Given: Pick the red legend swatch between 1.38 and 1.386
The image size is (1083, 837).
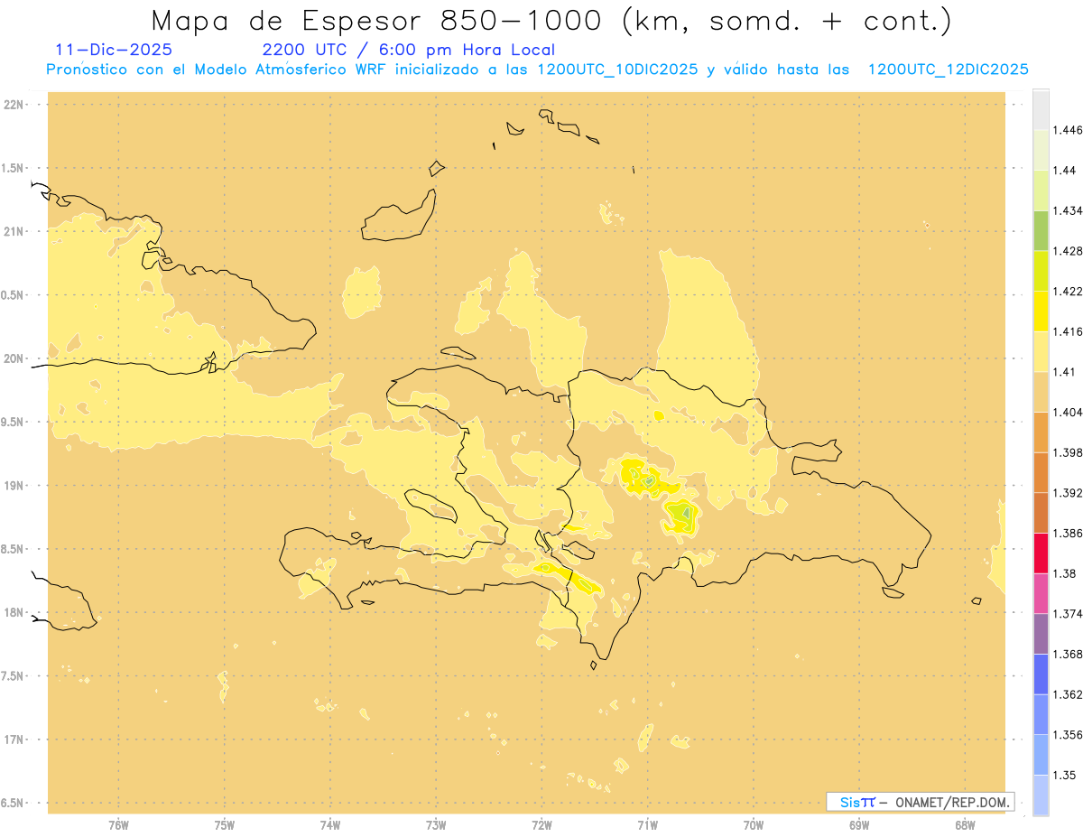Looking at the screenshot, I should coord(1041,553).
